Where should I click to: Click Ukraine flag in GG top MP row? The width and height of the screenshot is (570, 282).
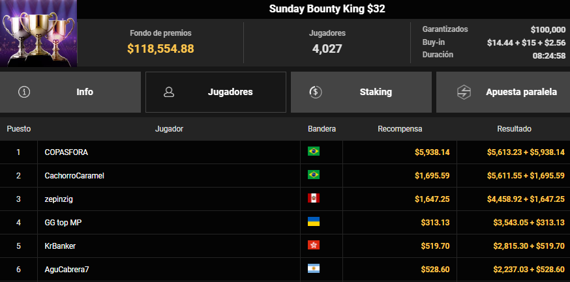coord(314,222)
